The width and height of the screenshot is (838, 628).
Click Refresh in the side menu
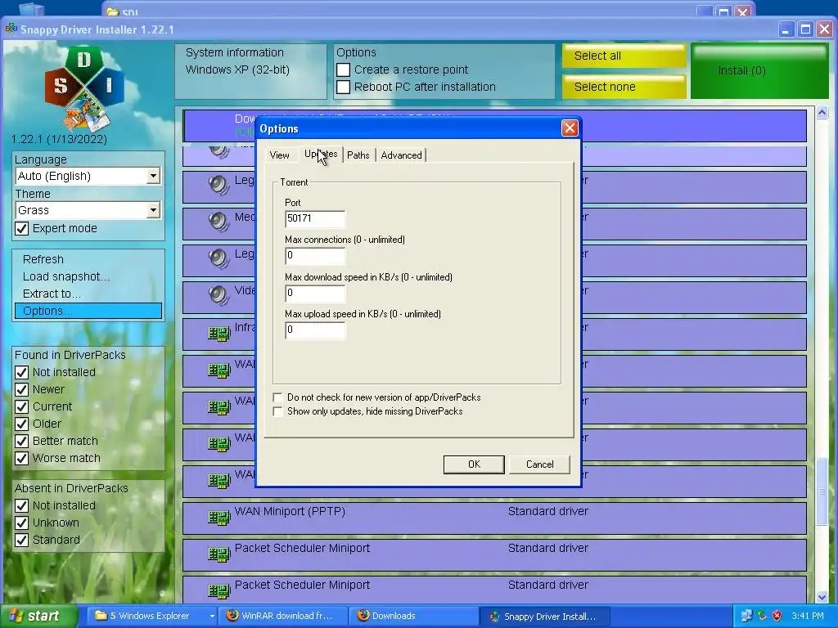coord(43,259)
